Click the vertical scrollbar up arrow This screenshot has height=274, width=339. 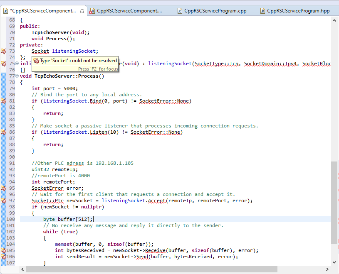click(334, 20)
